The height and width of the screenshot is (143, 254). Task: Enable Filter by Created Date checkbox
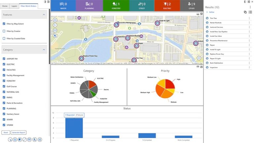(x=4, y=38)
